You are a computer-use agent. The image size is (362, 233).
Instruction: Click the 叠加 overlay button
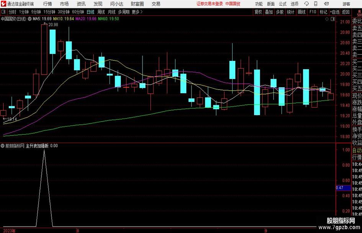click(x=269, y=12)
